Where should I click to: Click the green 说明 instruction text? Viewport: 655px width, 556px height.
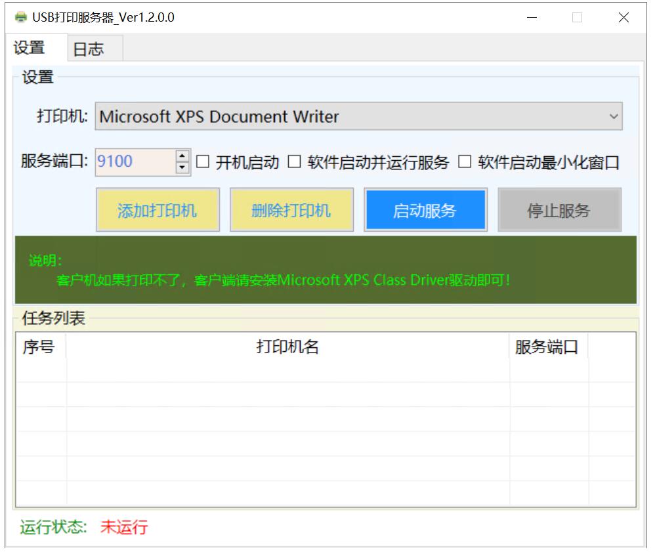click(x=270, y=272)
